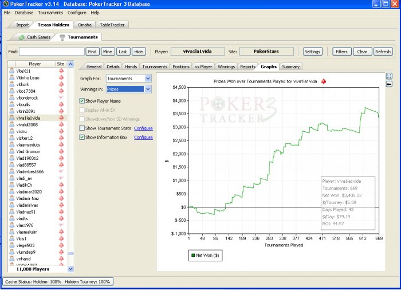Click the green Net Won legend marker
401x290 pixels.
click(x=193, y=255)
